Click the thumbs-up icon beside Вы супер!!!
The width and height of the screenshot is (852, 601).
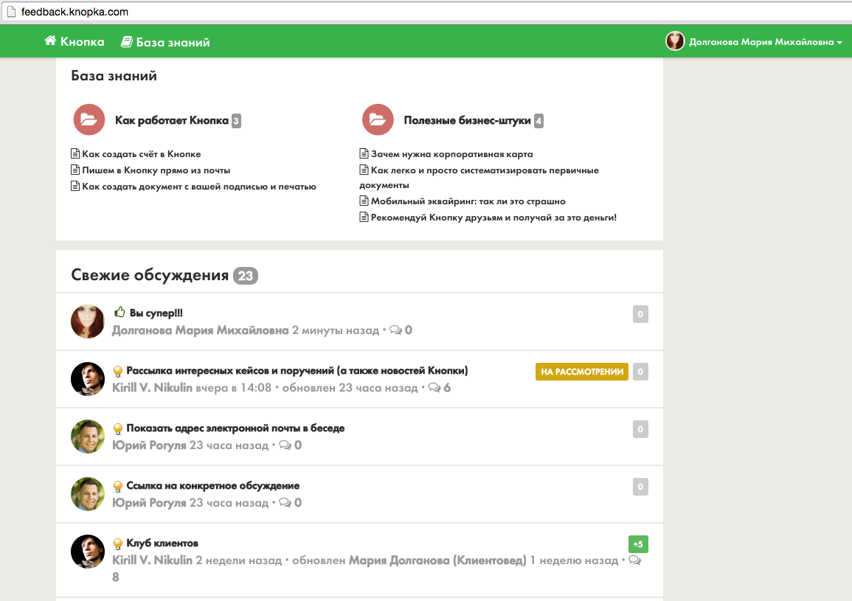120,313
